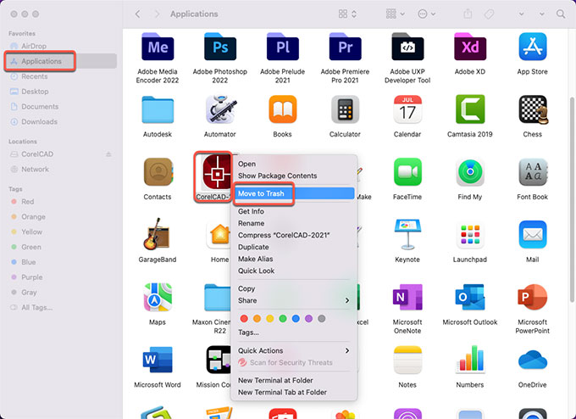Click the Numbers app icon
Screen dimensions: 576x419
(x=470, y=360)
